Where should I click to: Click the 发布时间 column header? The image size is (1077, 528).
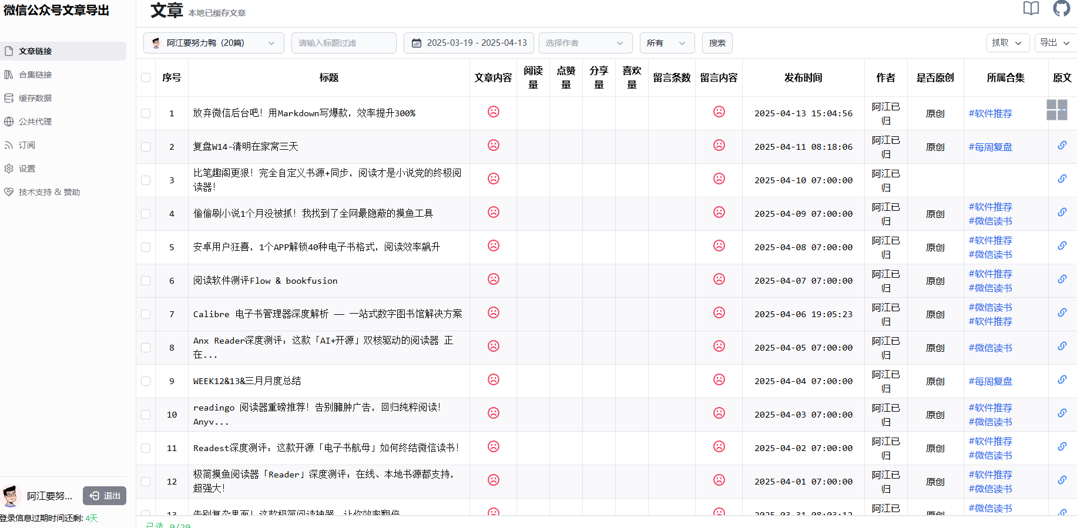click(803, 78)
